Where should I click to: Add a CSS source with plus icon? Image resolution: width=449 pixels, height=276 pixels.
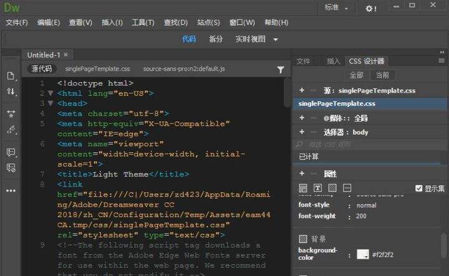tap(302, 90)
